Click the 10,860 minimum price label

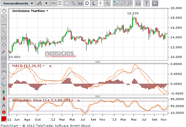pos(14,57)
